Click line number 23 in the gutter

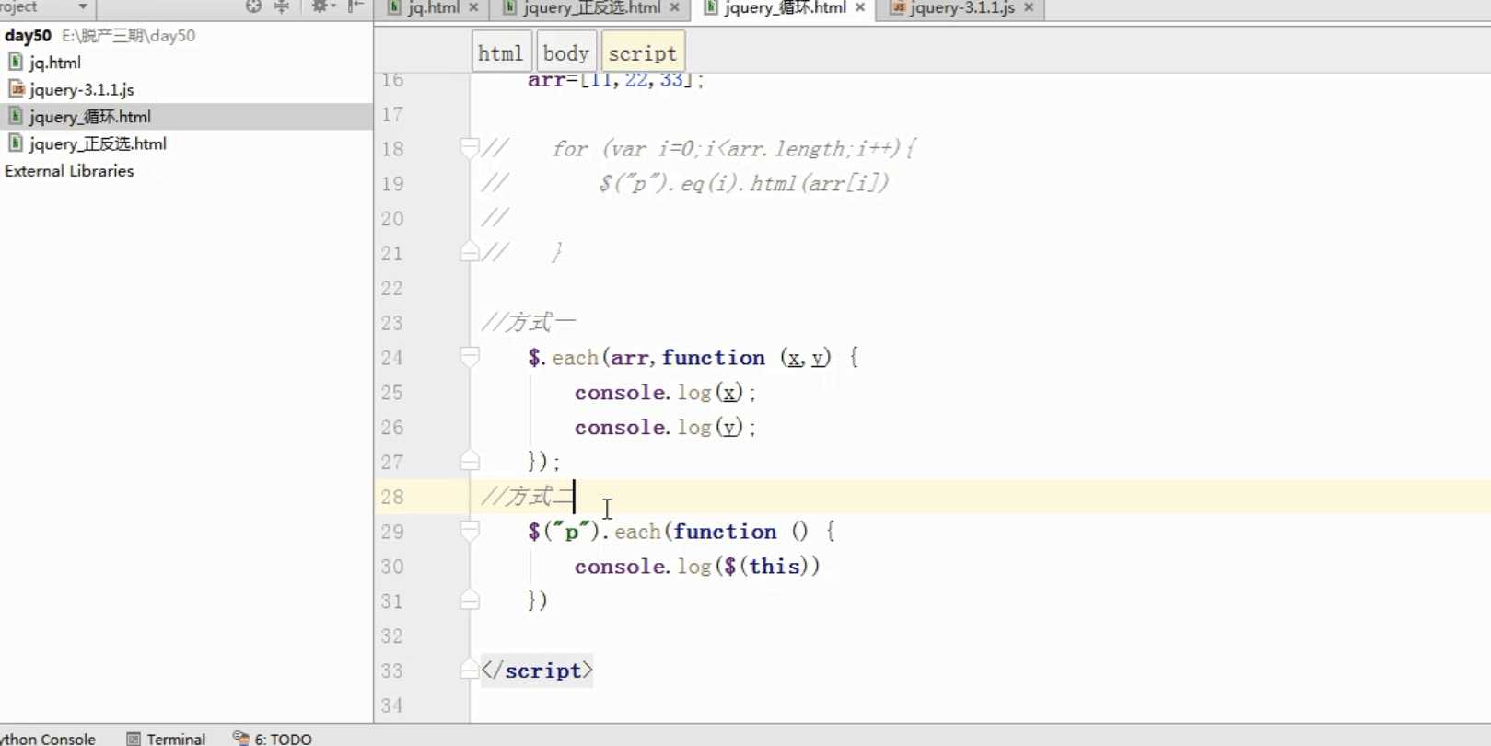tap(392, 323)
